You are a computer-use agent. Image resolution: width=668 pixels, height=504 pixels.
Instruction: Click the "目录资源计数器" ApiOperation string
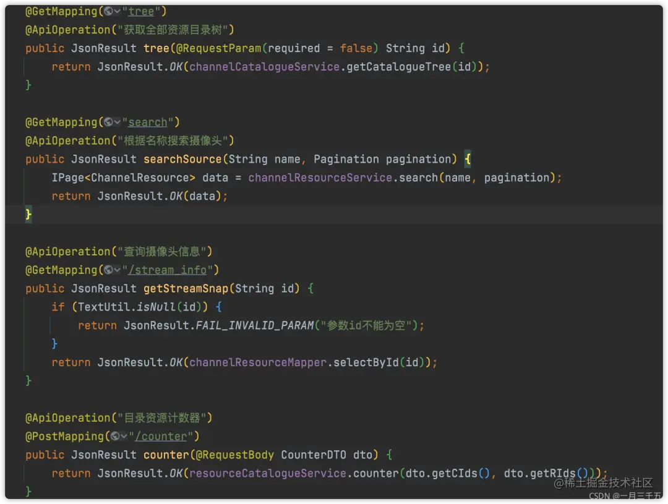pyautogui.click(x=162, y=418)
